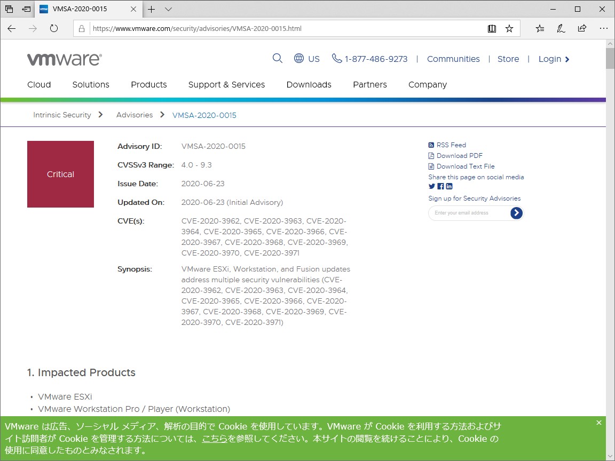Open the Support & Services menu
The image size is (615, 461).
[226, 85]
